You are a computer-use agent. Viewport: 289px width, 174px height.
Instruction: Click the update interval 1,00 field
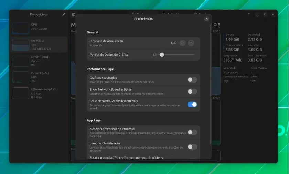point(173,43)
